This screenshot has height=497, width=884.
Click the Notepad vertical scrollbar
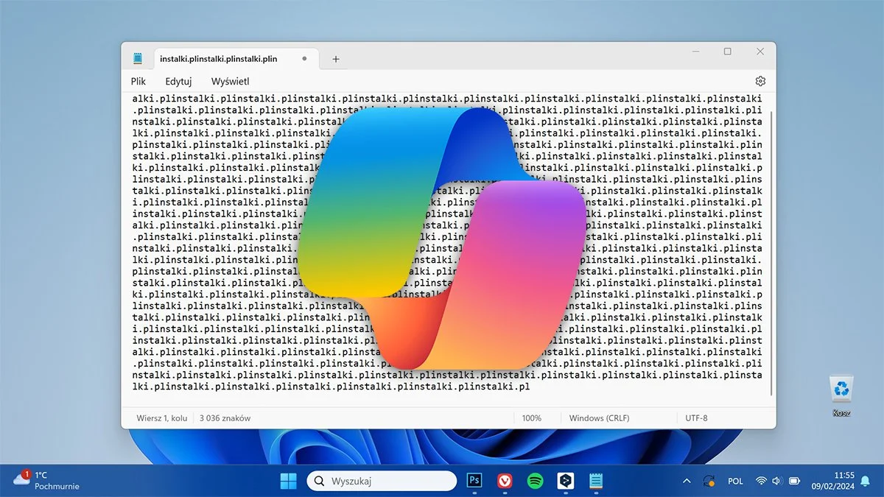pos(771,250)
